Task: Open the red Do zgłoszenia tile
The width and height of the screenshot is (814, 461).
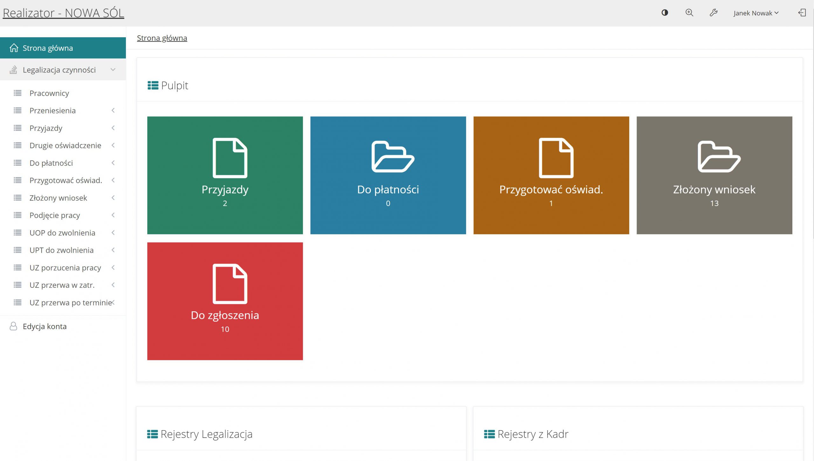Action: (225, 301)
